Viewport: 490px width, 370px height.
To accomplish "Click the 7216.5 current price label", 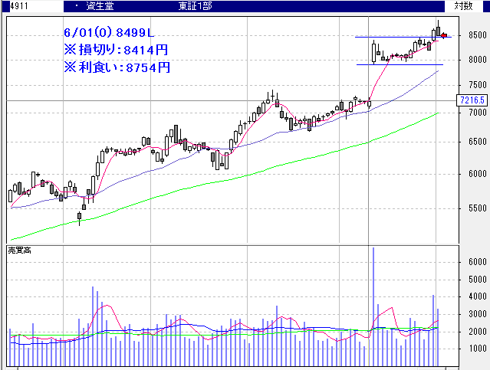I will pos(472,100).
